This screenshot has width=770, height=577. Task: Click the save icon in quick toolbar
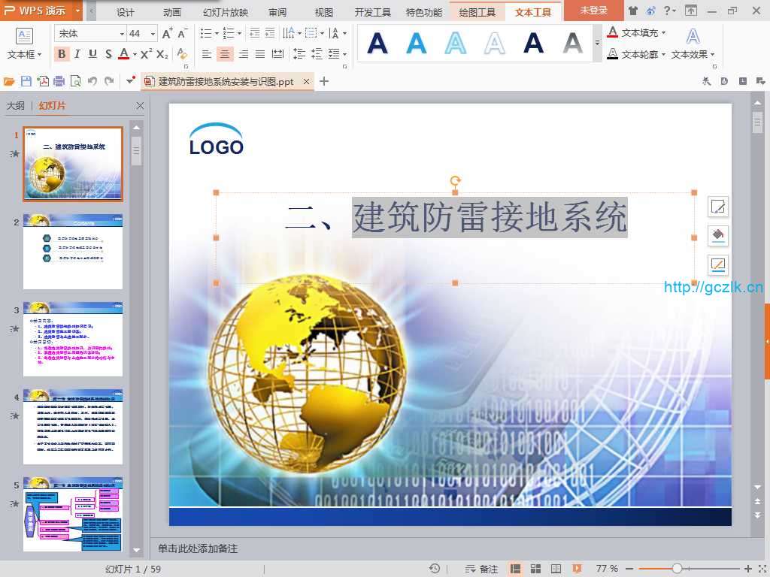point(26,81)
